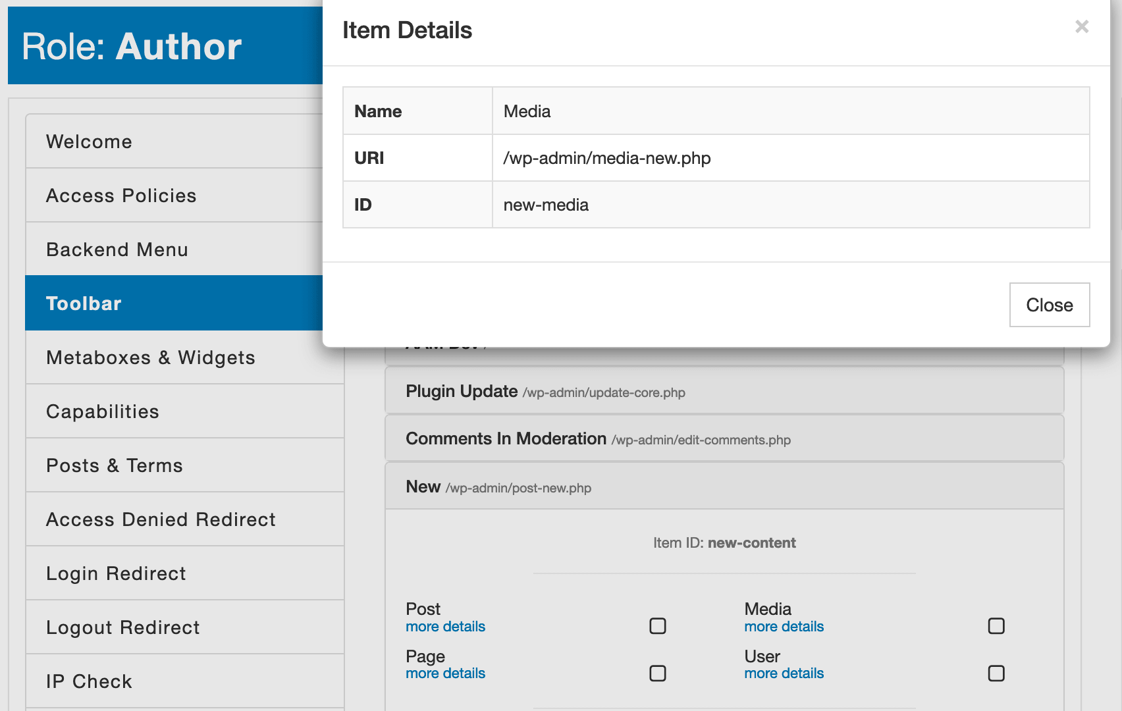Open more details link under Page
Screen dimensions: 1122x711
click(x=445, y=673)
